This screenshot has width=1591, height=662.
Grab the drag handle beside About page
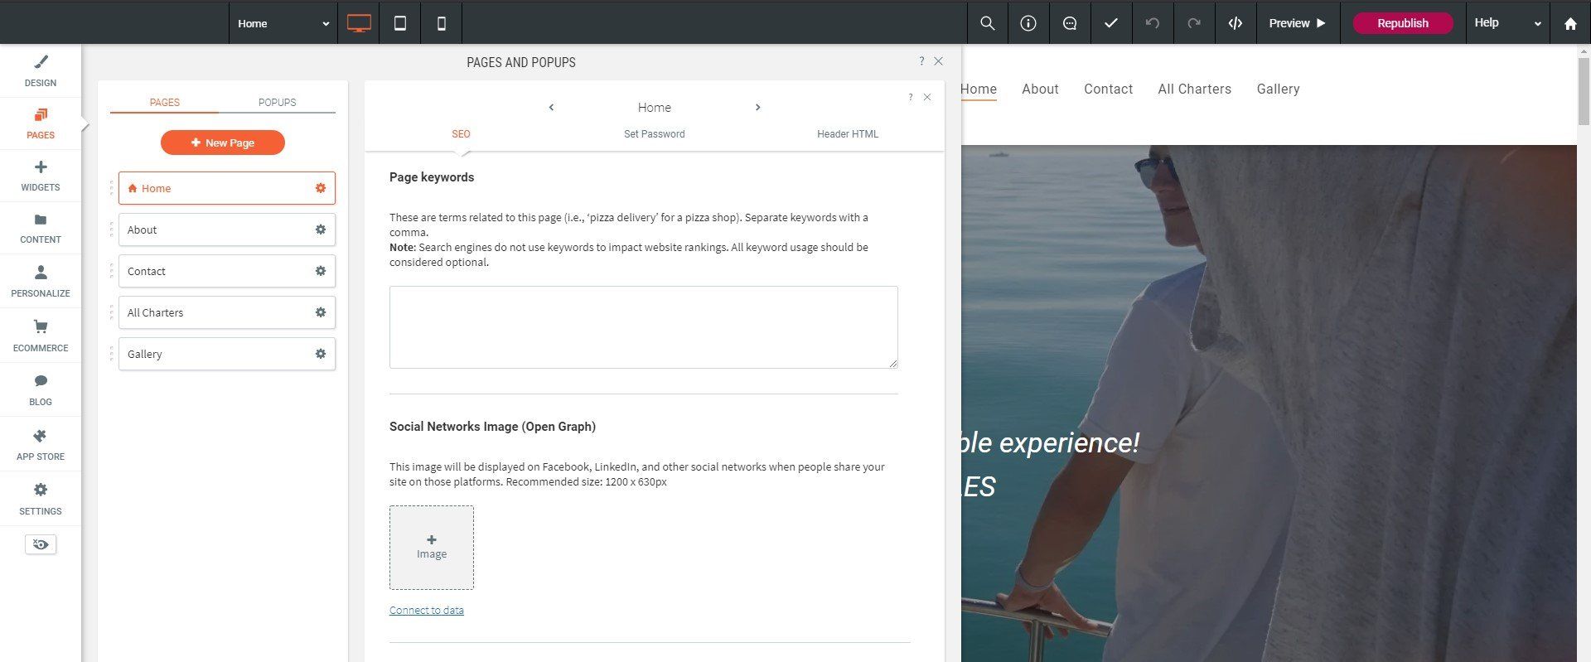point(111,230)
